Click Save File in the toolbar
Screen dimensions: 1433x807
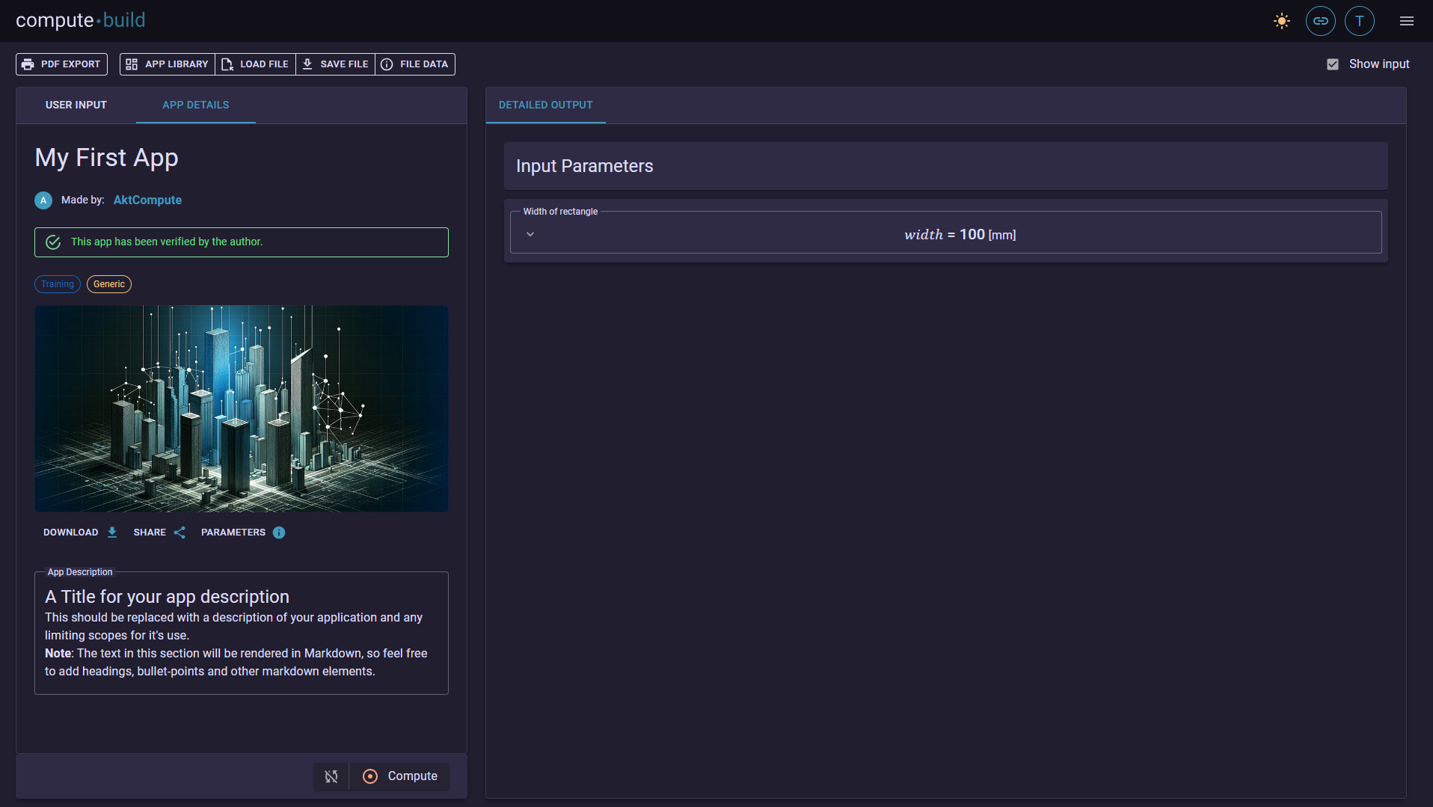coord(336,64)
